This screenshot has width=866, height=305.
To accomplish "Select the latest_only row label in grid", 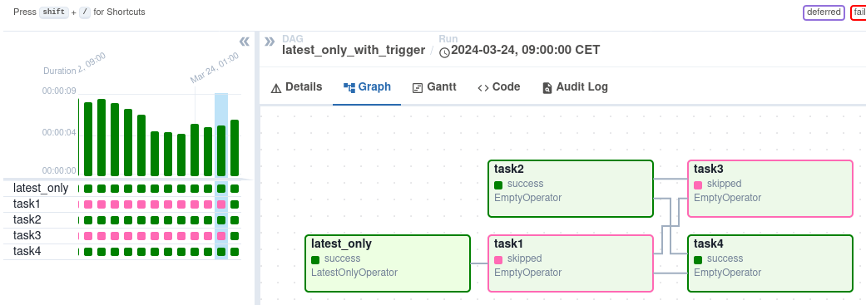I will click(41, 188).
